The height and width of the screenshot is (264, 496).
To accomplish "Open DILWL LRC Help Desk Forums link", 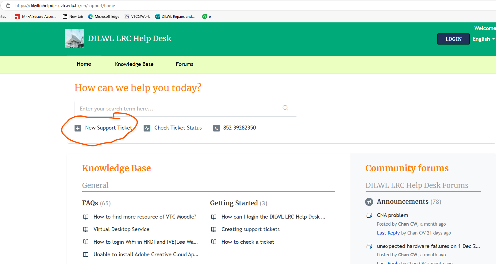I will (x=417, y=185).
